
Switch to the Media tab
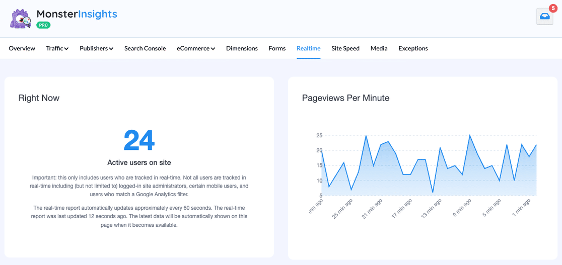[x=379, y=48]
